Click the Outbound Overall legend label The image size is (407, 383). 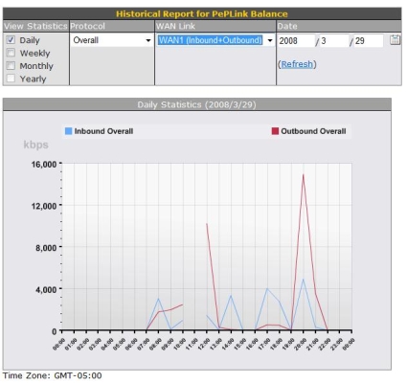point(313,131)
